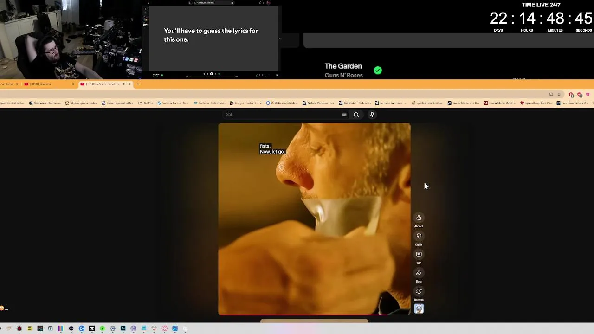The width and height of the screenshot is (594, 334).
Task: Open Photoshop from the taskbar
Action: click(123, 328)
